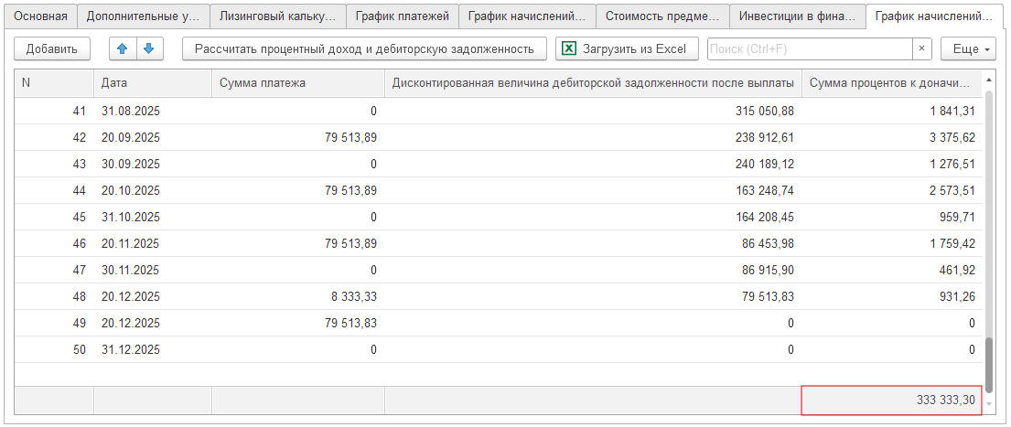Open the График платежей tab
This screenshot has width=1011, height=427.
402,16
